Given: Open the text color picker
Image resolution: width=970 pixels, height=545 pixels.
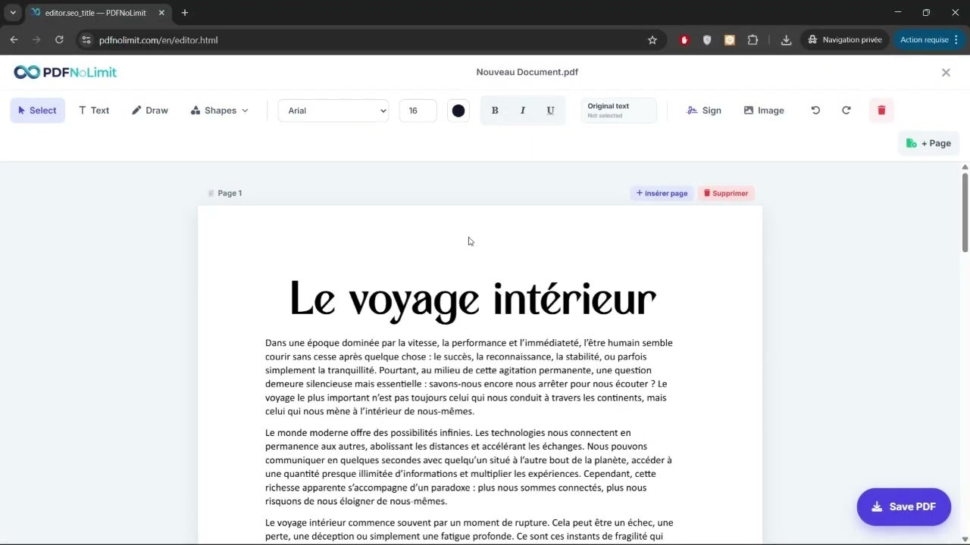Looking at the screenshot, I should [458, 110].
